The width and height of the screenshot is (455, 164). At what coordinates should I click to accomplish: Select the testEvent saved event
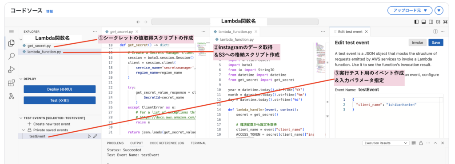pos(37,136)
